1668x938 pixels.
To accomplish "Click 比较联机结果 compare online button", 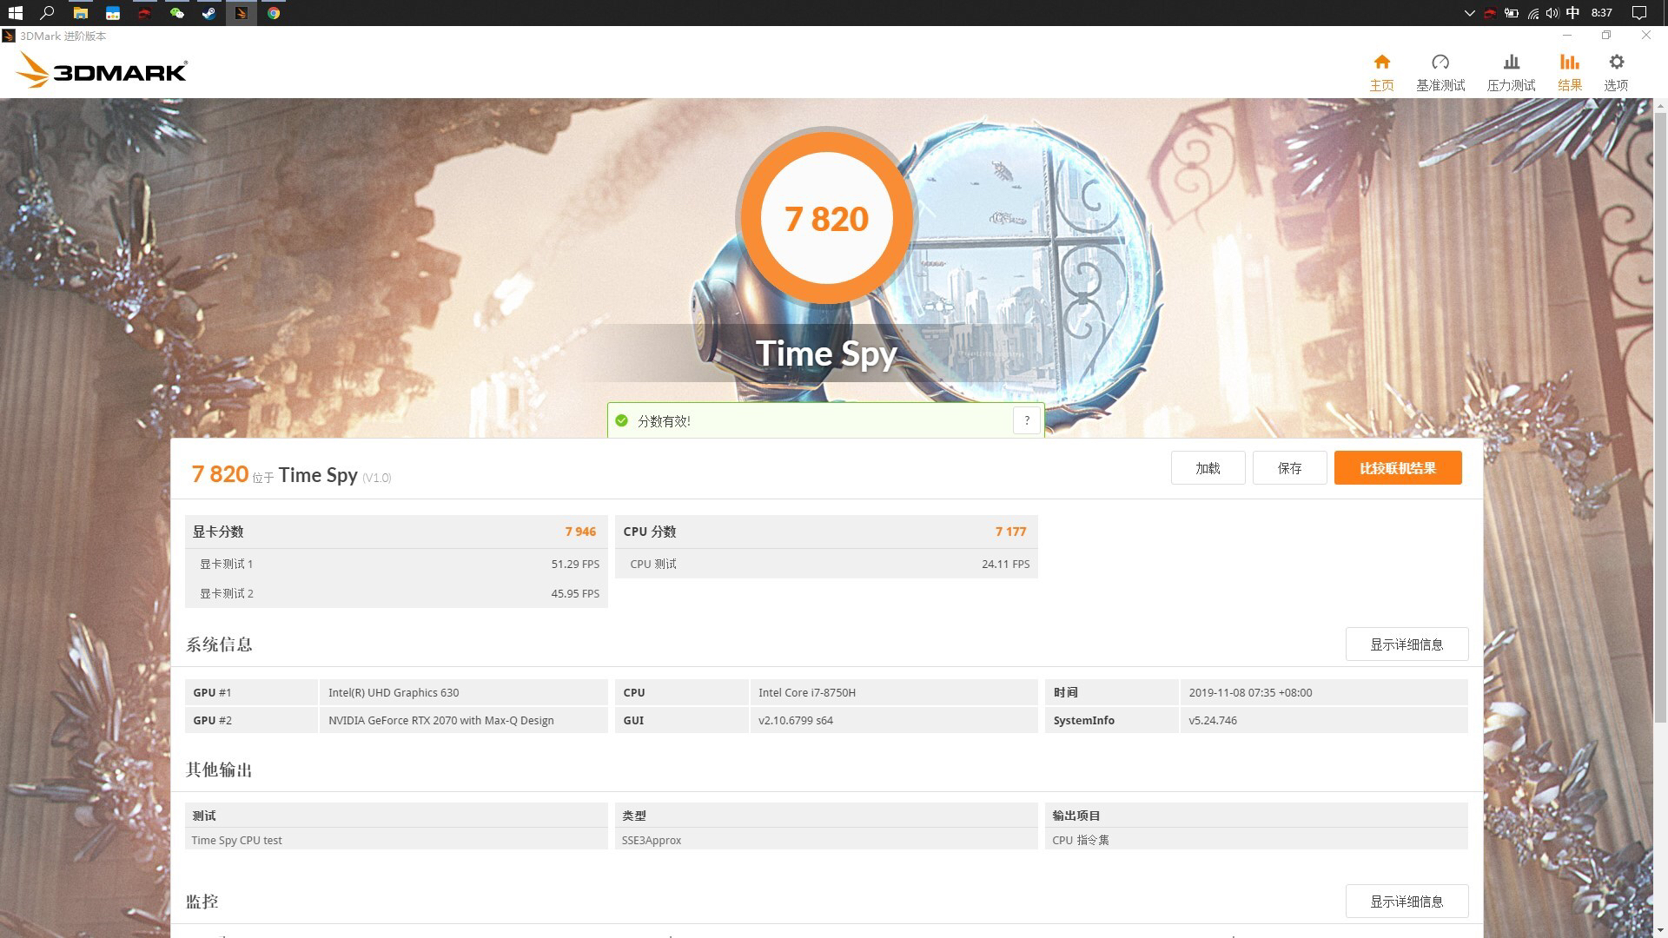I will point(1397,468).
